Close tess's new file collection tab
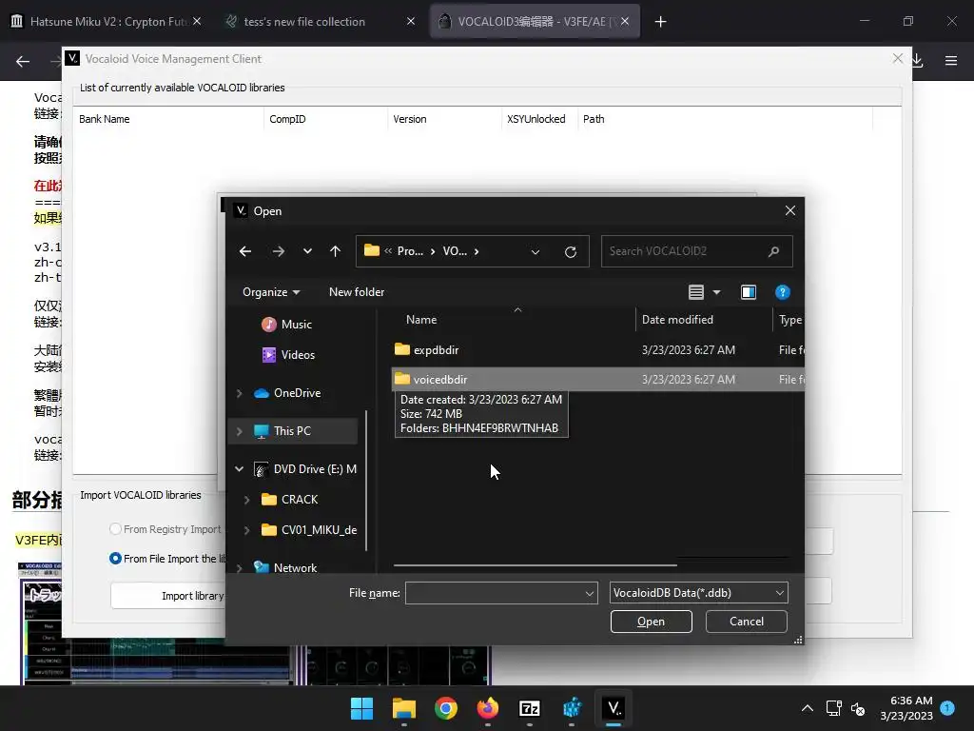 411,21
